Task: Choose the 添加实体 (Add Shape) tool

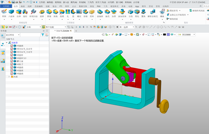Action: pyautogui.click(x=122, y=13)
